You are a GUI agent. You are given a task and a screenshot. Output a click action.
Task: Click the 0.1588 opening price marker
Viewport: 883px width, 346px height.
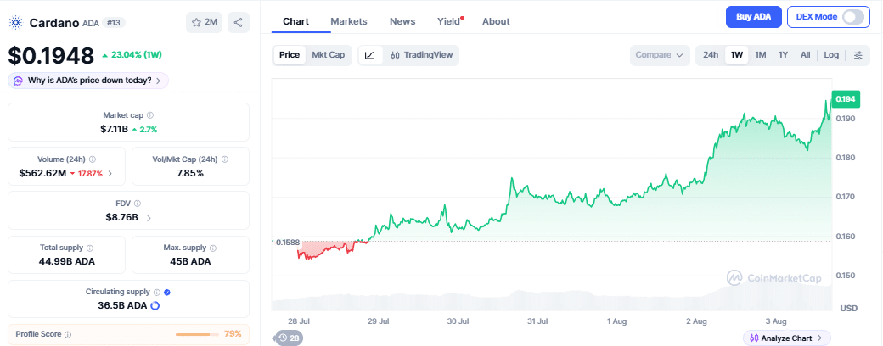287,242
